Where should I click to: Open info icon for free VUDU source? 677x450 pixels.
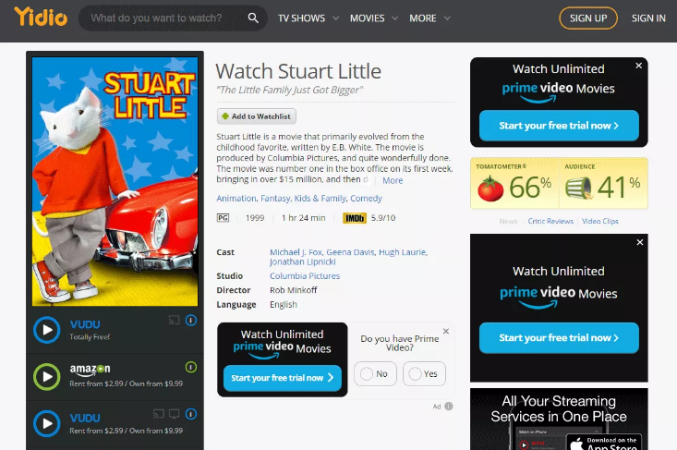coord(191,321)
